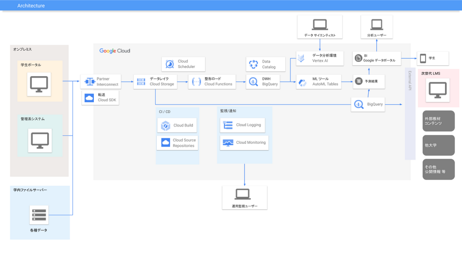Click the lower-right BigQuery magnifier icon
This screenshot has height=260, width=462.
click(359, 104)
